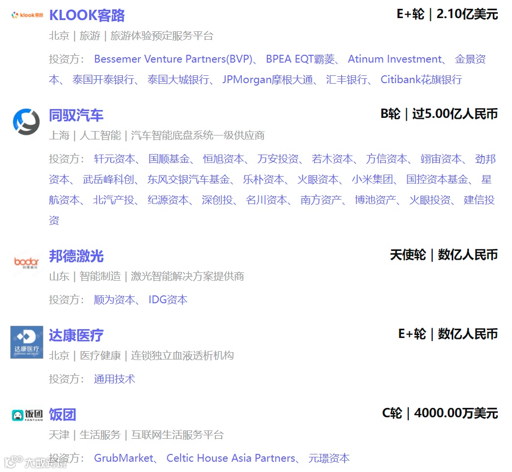The width and height of the screenshot is (512, 472).
Task: Click description 山东 | 智能制造 | 激光智能解决方案提供商
Action: 147,276
